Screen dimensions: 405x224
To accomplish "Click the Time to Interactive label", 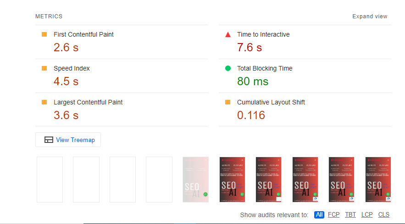I will [263, 34].
